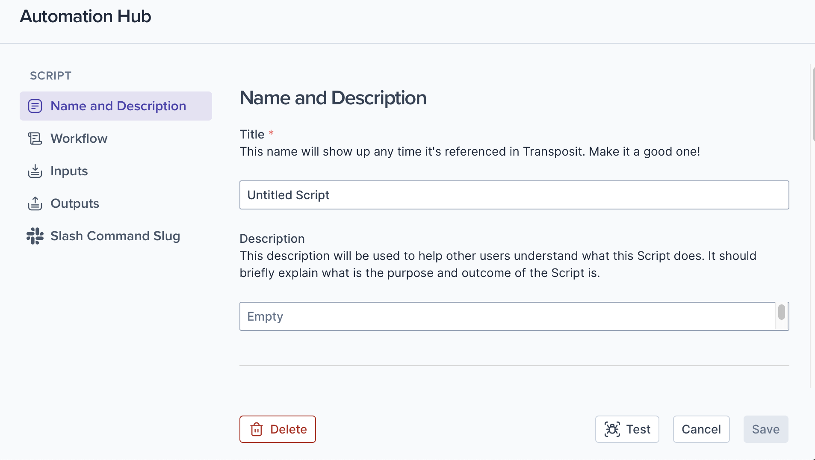Screen dimensions: 815x460
Task: Click the Inputs download tray icon
Action: tap(35, 171)
